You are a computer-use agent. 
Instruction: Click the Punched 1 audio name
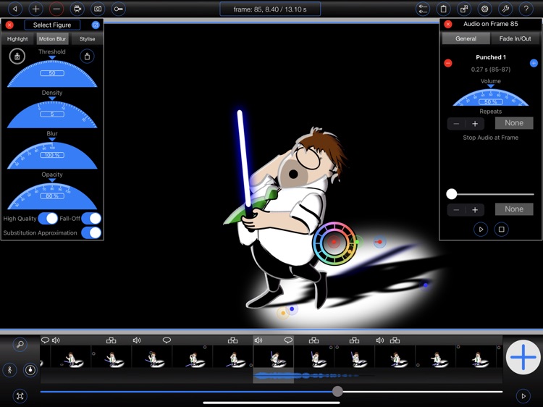(x=491, y=57)
